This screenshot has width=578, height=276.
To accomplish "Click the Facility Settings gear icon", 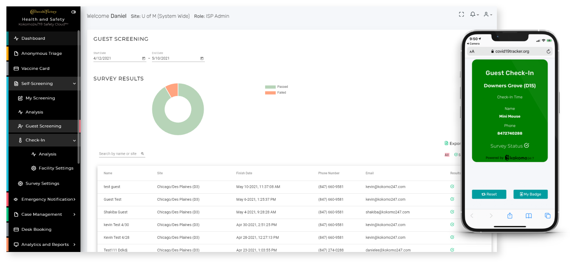I will [x=34, y=168].
